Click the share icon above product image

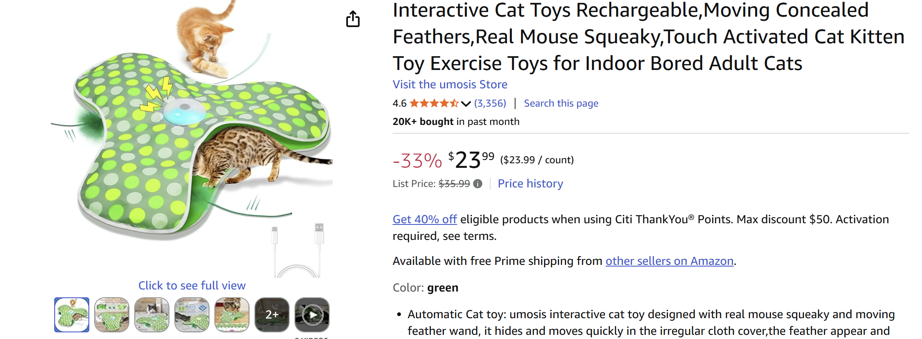(x=353, y=19)
